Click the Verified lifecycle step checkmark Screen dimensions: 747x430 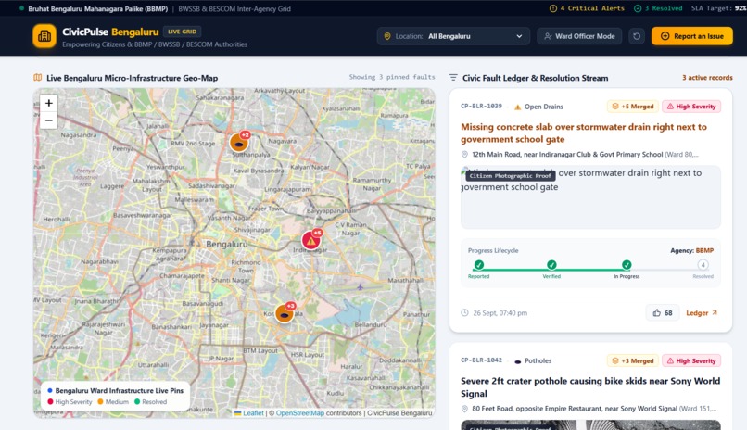551,265
